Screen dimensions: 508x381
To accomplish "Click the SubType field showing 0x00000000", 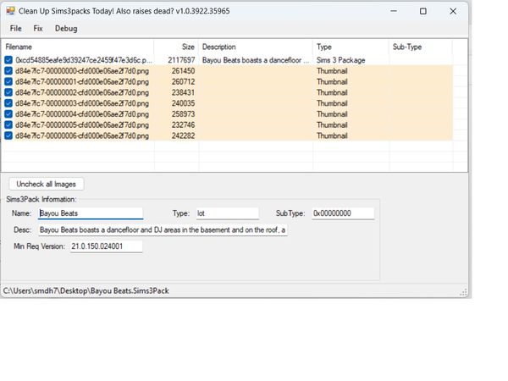I will click(343, 213).
